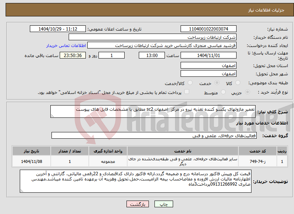Click the need date cell 1404/11/08

tap(31, 161)
